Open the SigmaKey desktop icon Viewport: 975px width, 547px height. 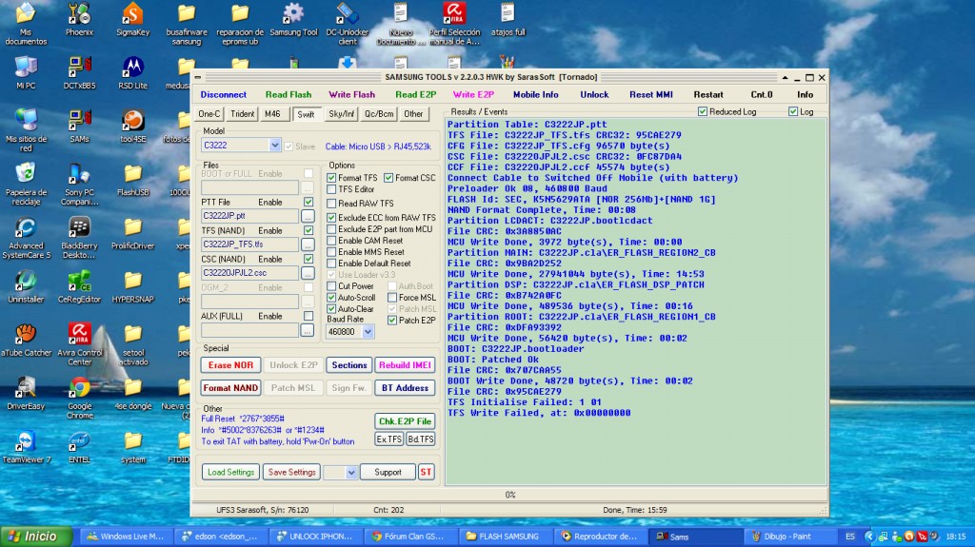[x=133, y=20]
